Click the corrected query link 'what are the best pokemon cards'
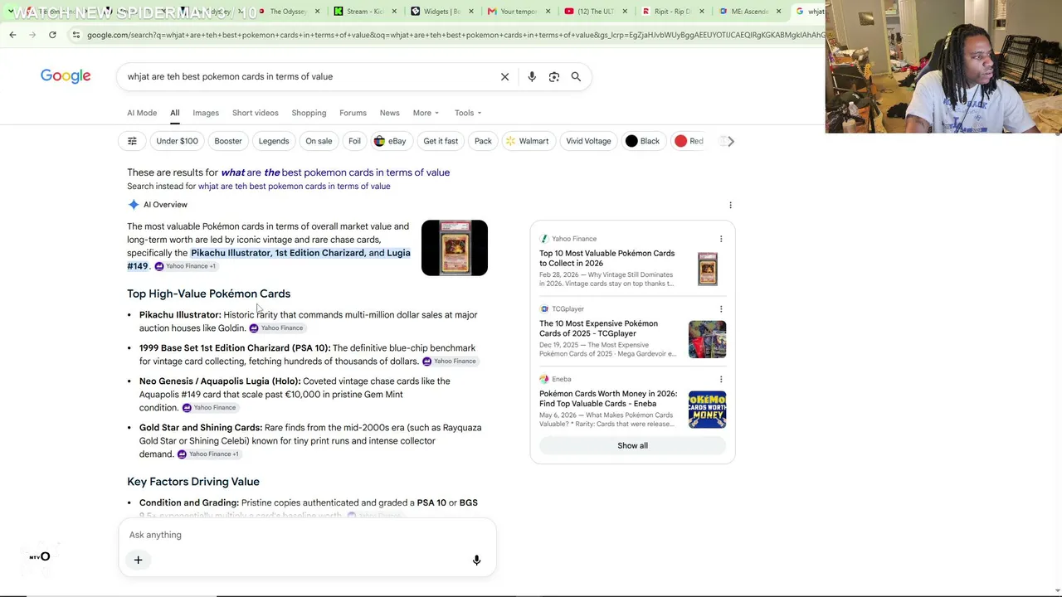 point(335,172)
